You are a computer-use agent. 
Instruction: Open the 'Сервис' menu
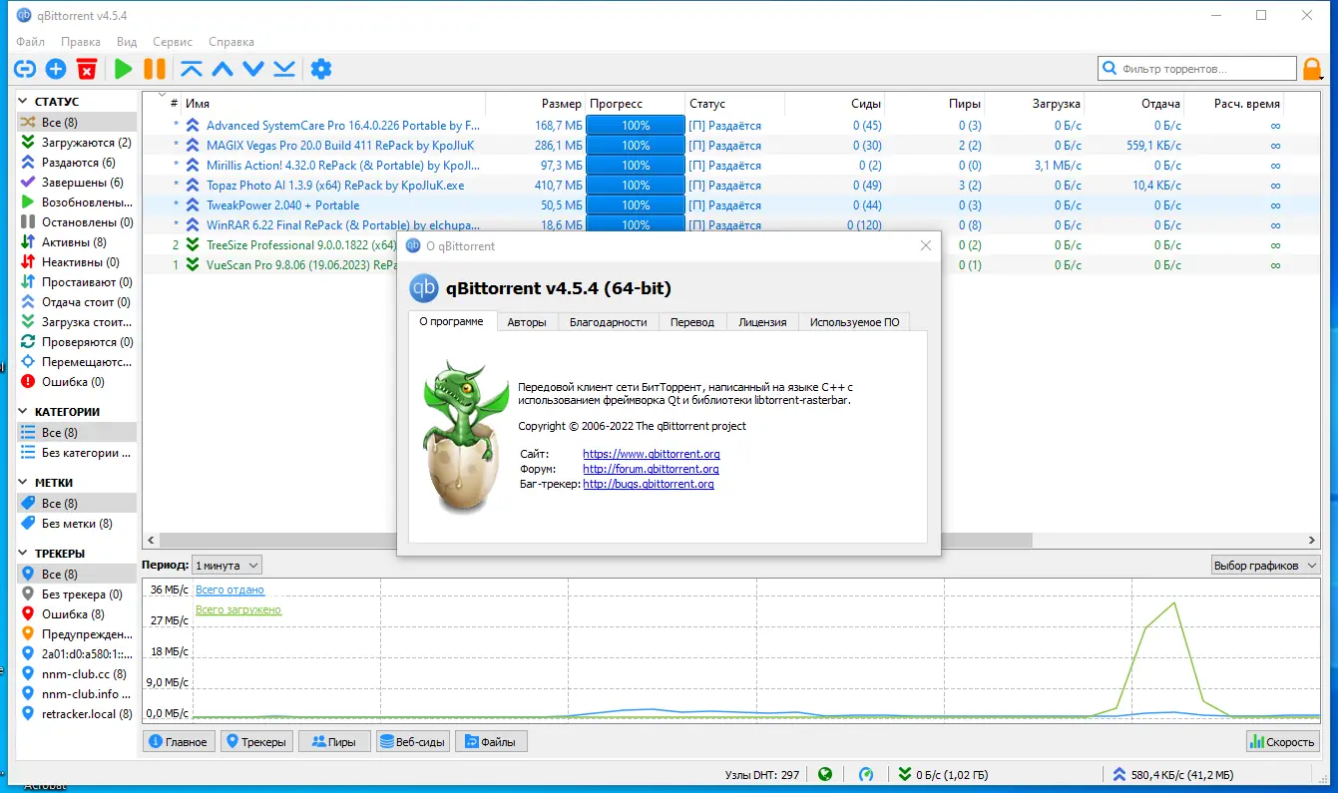(x=172, y=42)
